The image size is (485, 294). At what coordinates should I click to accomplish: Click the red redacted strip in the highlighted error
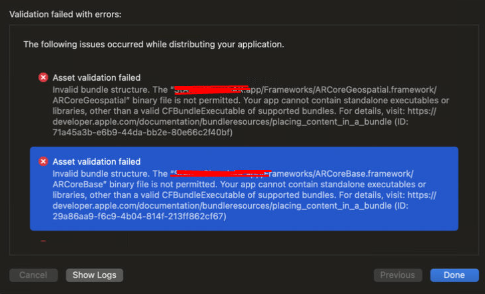coord(220,173)
